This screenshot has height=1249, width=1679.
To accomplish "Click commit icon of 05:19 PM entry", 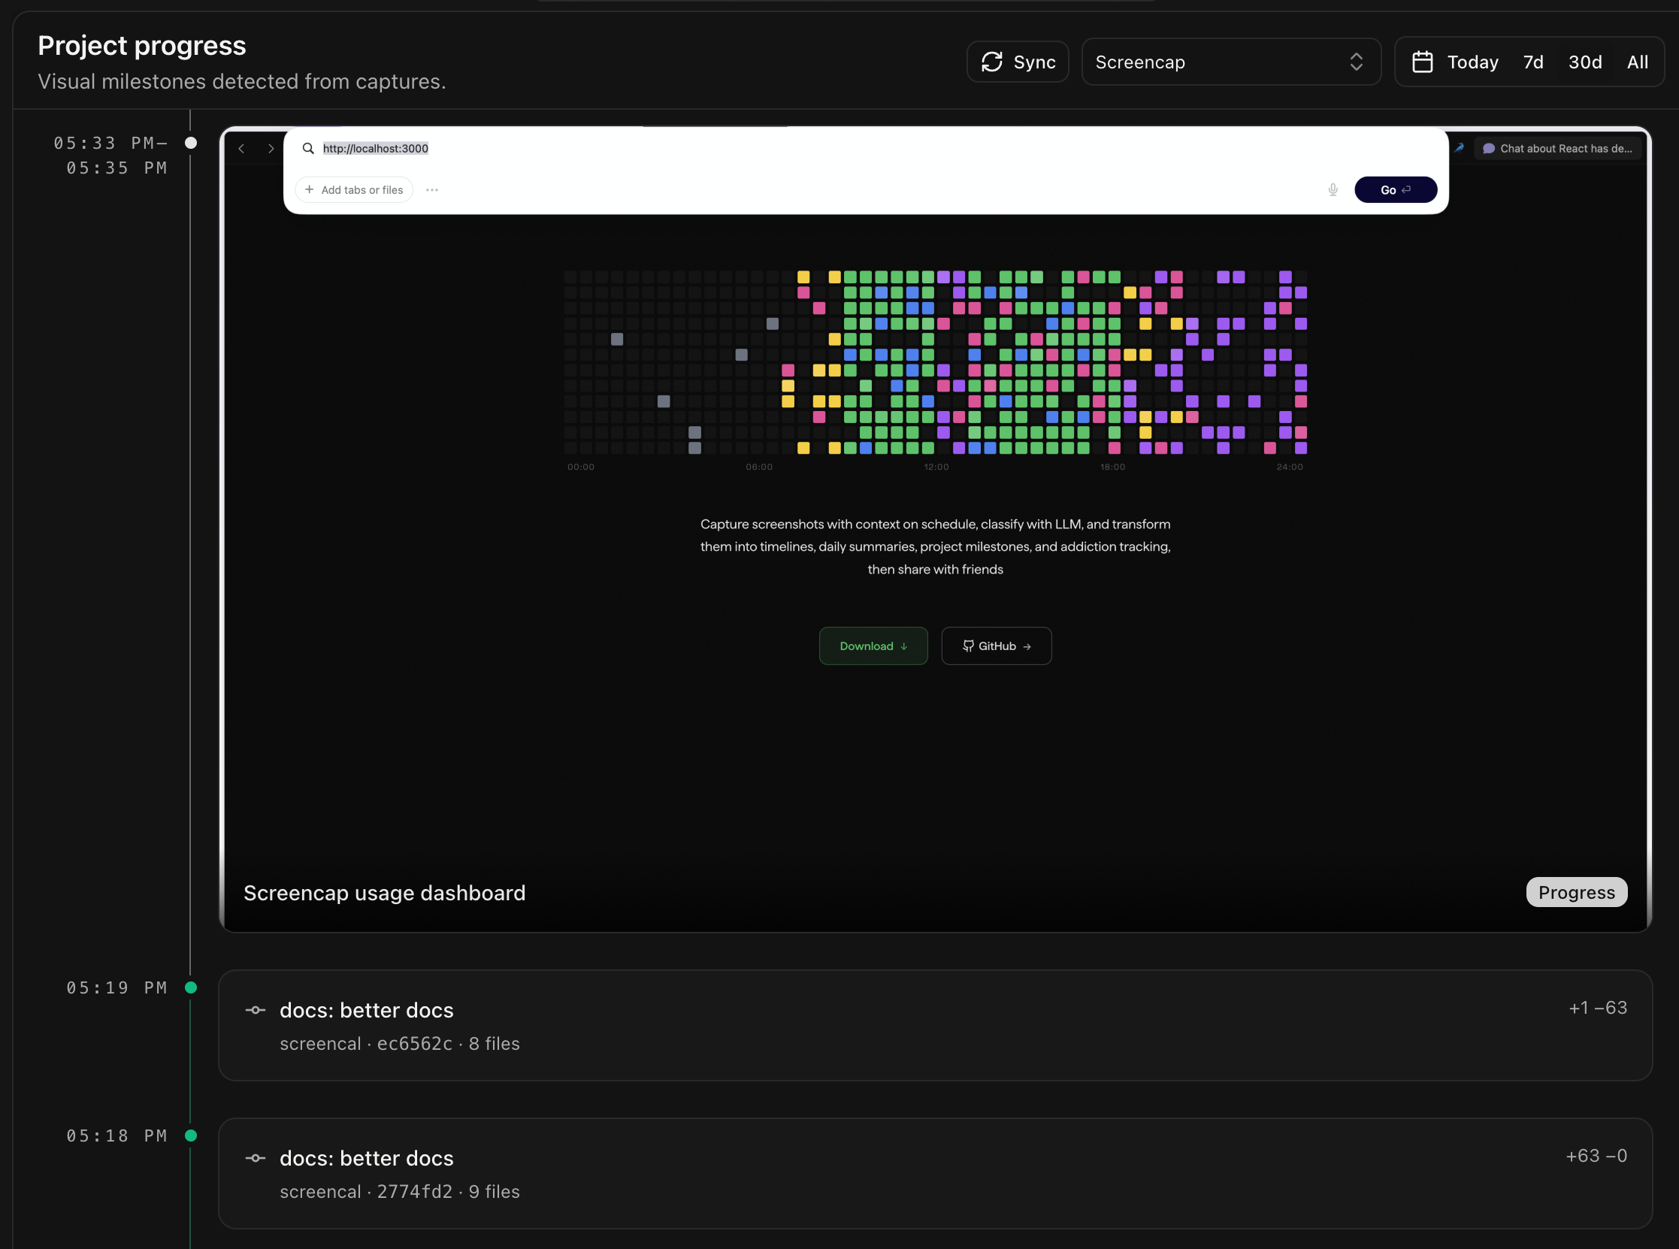I will (256, 1010).
